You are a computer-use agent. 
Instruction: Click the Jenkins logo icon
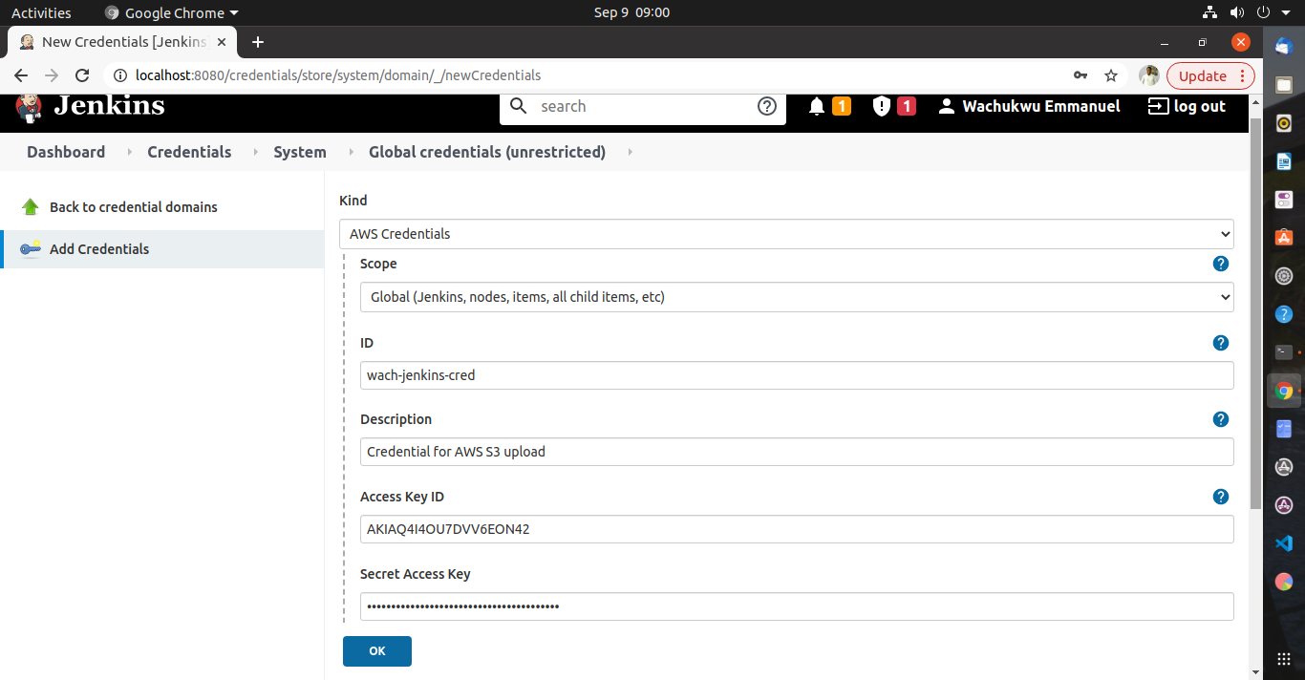tap(30, 107)
